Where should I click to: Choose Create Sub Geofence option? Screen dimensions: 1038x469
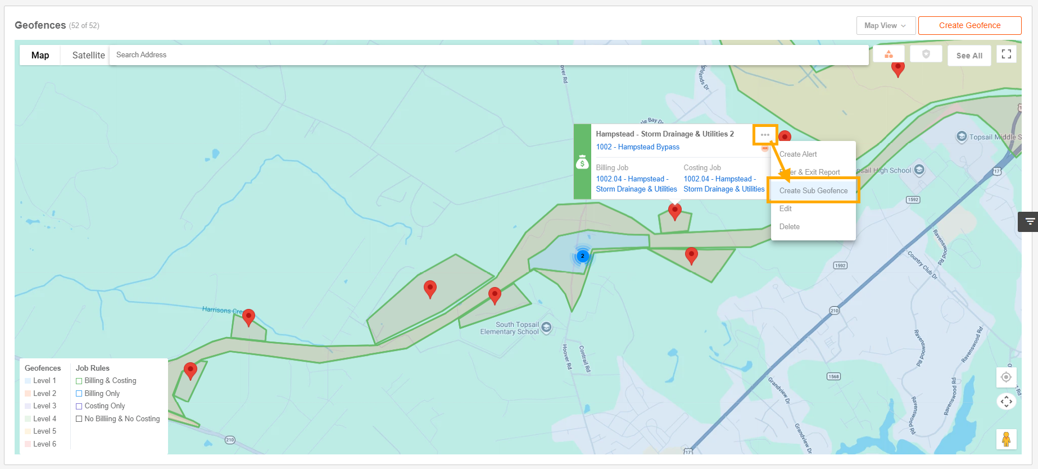click(813, 190)
